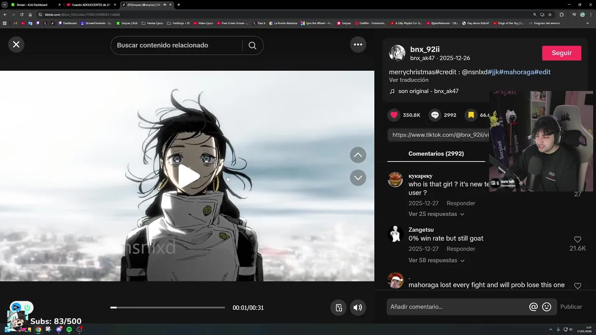Viewport: 596px width, 335px height.
Task: Open the tab search dropdown arrow
Action: tap(4, 5)
